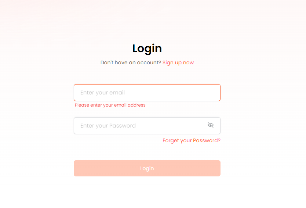Click the "Don't have an account?" text

pyautogui.click(x=131, y=62)
